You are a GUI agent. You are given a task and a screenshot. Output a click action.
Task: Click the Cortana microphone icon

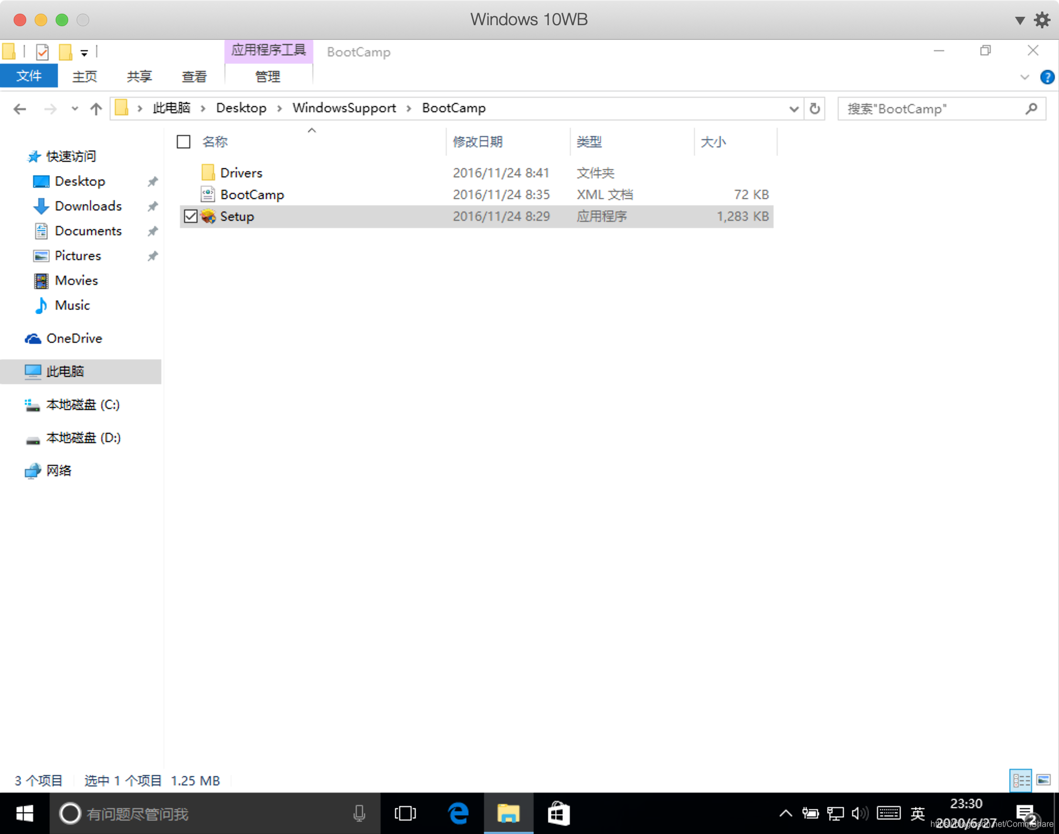[359, 814]
